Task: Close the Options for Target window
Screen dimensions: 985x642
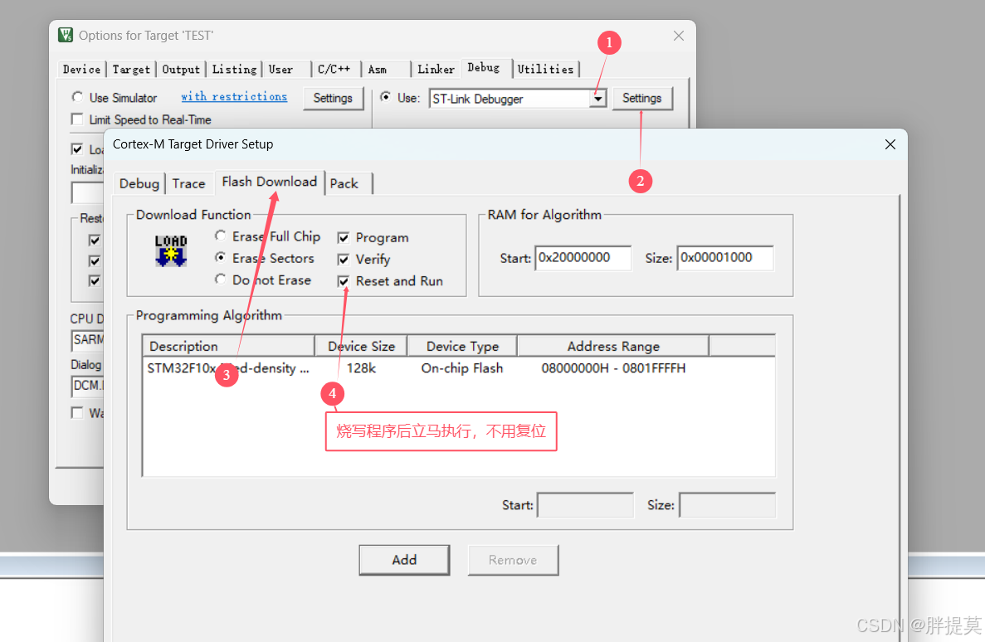Action: 679,36
